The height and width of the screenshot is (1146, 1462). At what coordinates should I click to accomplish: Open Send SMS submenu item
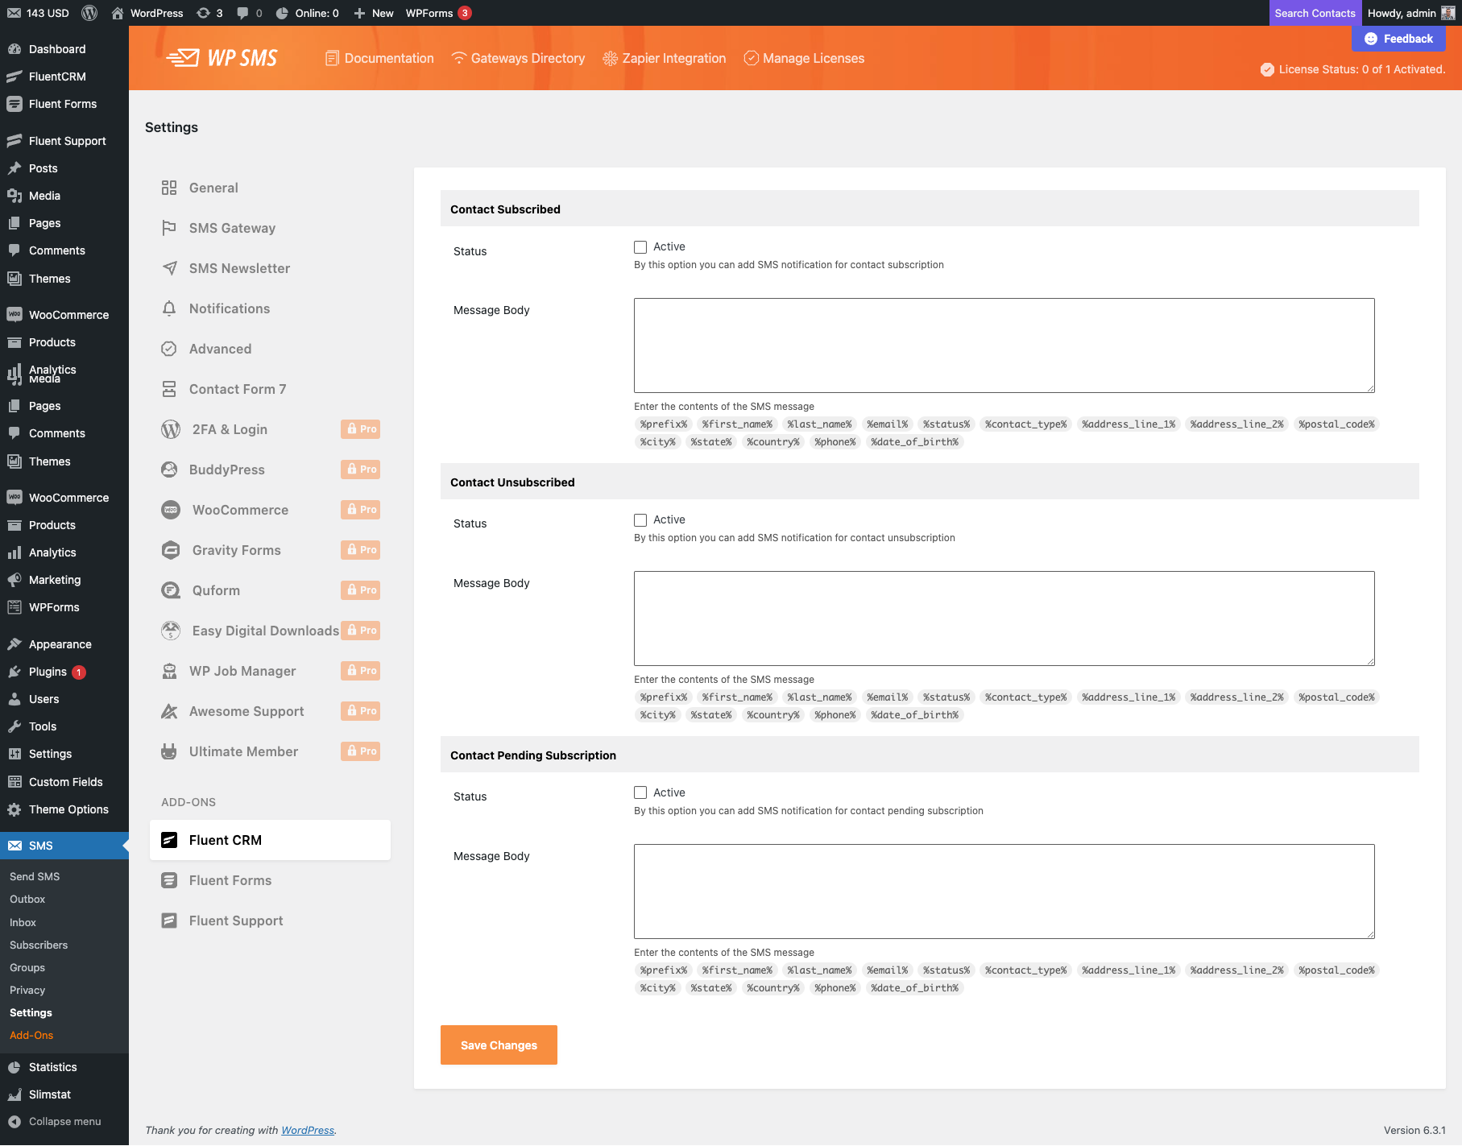coord(35,876)
